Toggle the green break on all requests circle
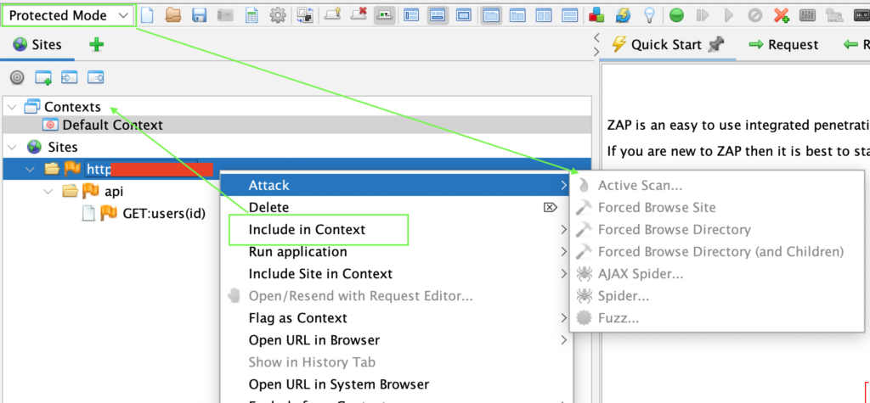Image resolution: width=870 pixels, height=403 pixels. [x=675, y=15]
